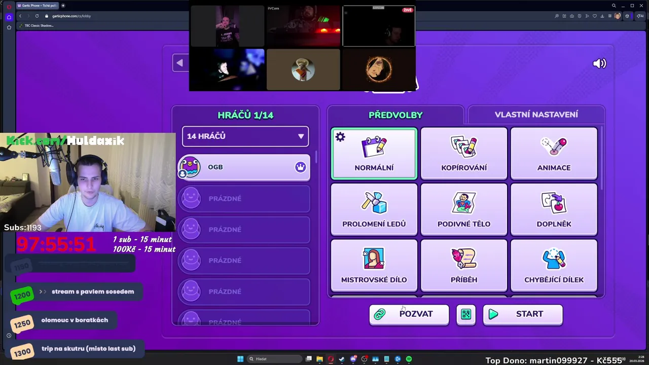Open the Windows Start menu
649x365 pixels.
[x=240, y=359]
